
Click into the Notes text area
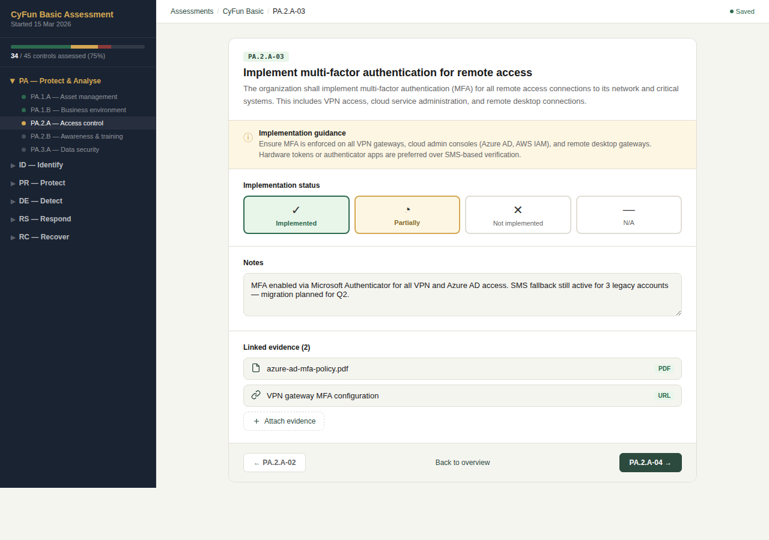coord(462,295)
